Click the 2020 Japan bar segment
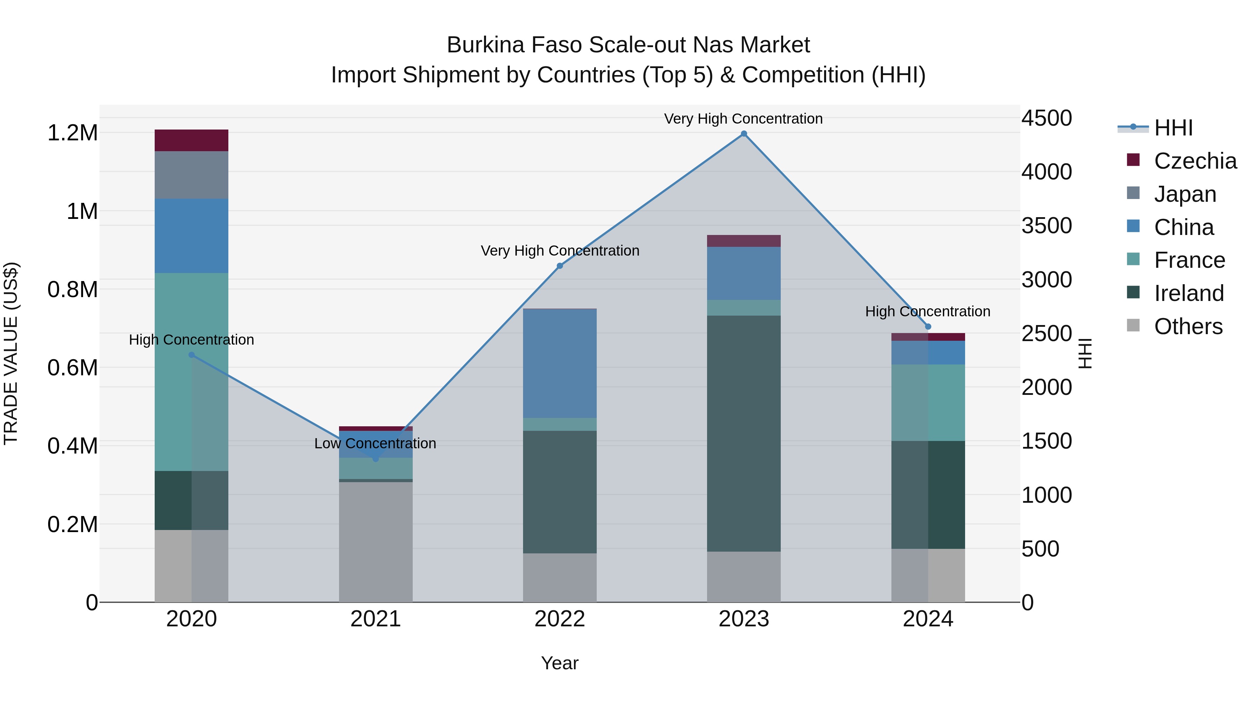The image size is (1257, 707). (x=192, y=175)
